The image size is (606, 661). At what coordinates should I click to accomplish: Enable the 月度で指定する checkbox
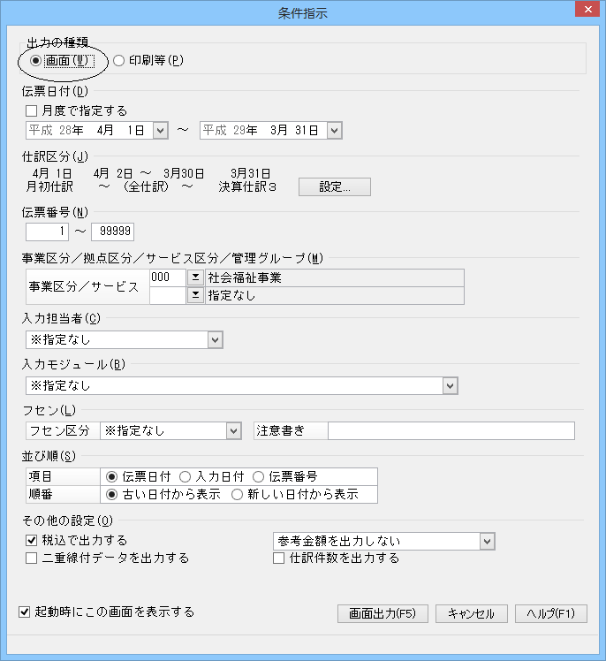32,111
